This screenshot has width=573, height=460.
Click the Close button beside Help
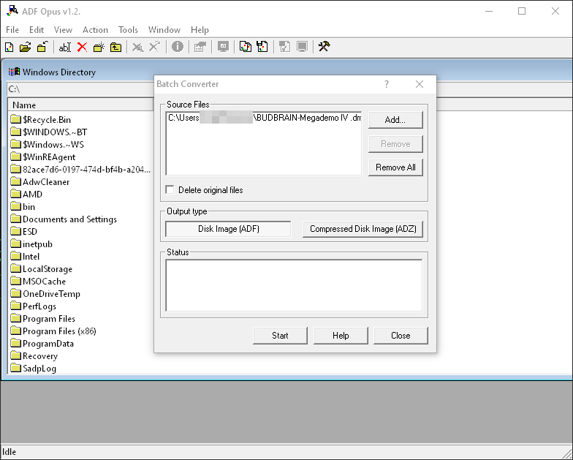click(401, 336)
